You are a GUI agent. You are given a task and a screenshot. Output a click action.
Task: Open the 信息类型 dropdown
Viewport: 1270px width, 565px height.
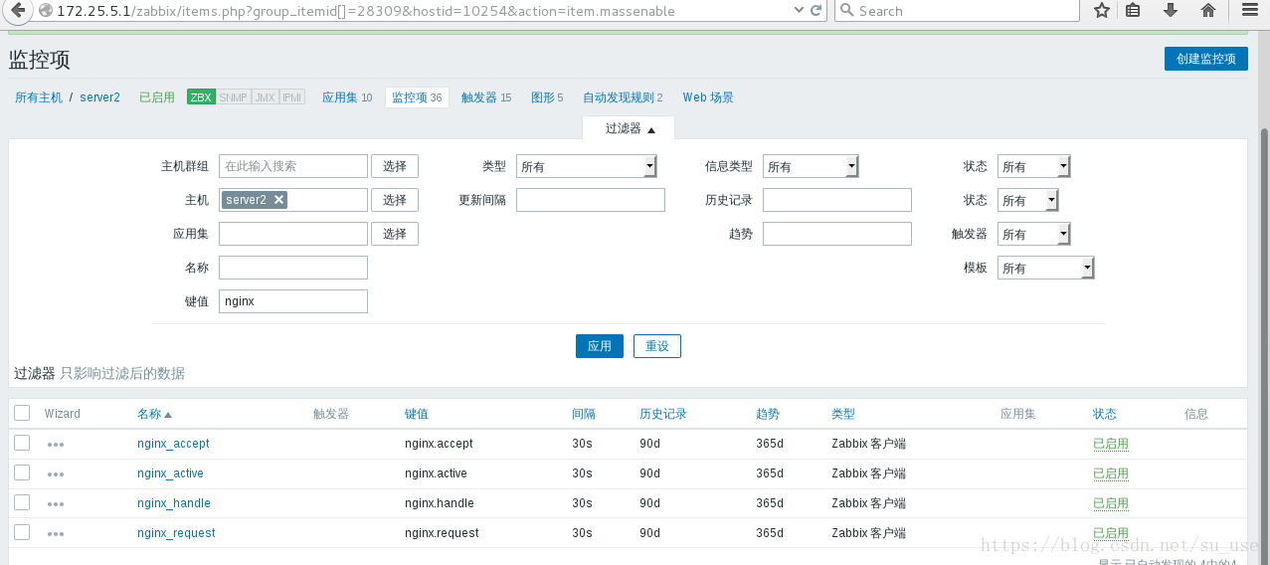pos(811,166)
